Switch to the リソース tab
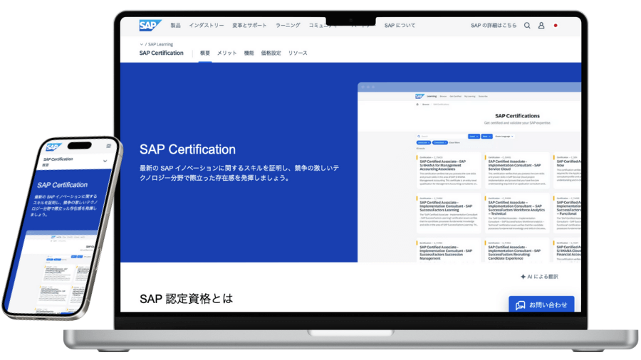This screenshot has width=641, height=360. (x=298, y=53)
